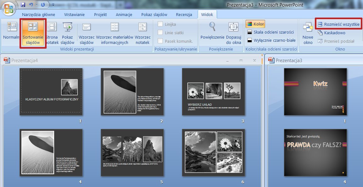Click Rozmieść wszystkie button
Screen dimensions: 363x187
[x=338, y=24]
